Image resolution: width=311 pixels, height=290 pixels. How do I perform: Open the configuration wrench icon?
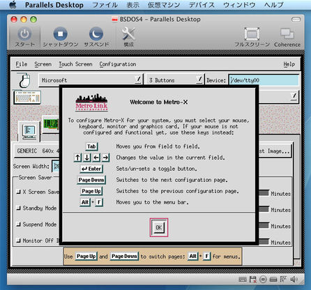pos(128,34)
